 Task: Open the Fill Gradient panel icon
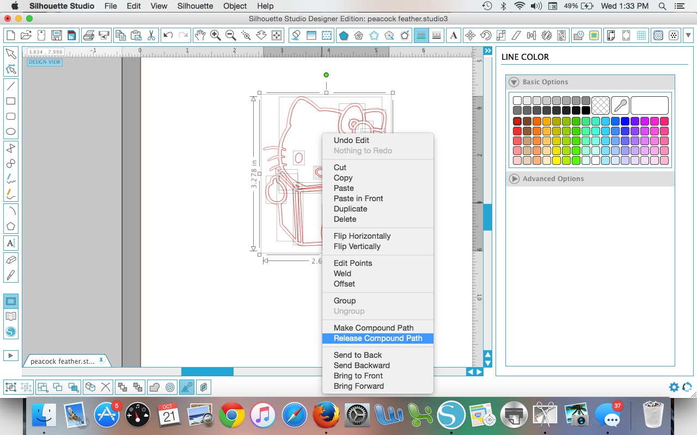(x=311, y=35)
